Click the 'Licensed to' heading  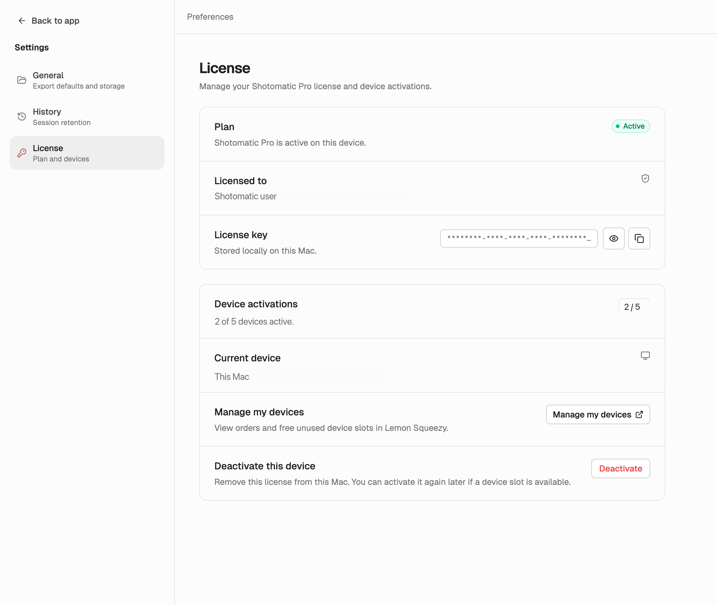(x=240, y=181)
